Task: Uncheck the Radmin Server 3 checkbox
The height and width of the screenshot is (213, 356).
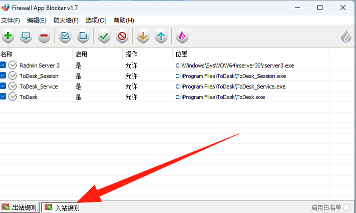Action: [4, 65]
